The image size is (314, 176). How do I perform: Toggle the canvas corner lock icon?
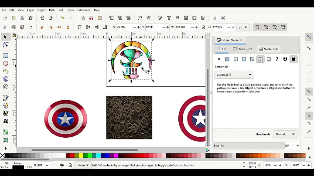coord(14,35)
